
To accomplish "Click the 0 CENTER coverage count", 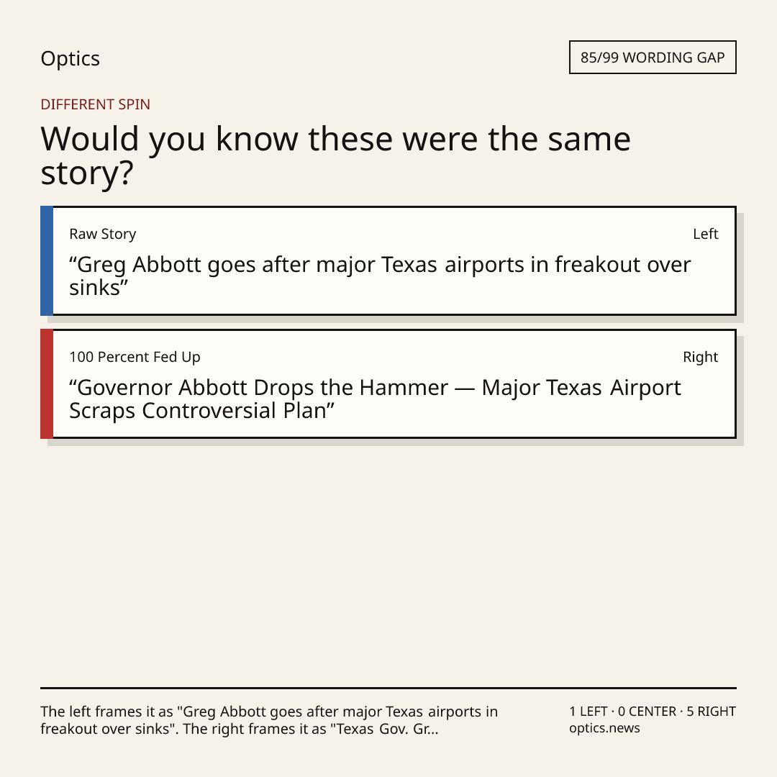I will point(647,712).
